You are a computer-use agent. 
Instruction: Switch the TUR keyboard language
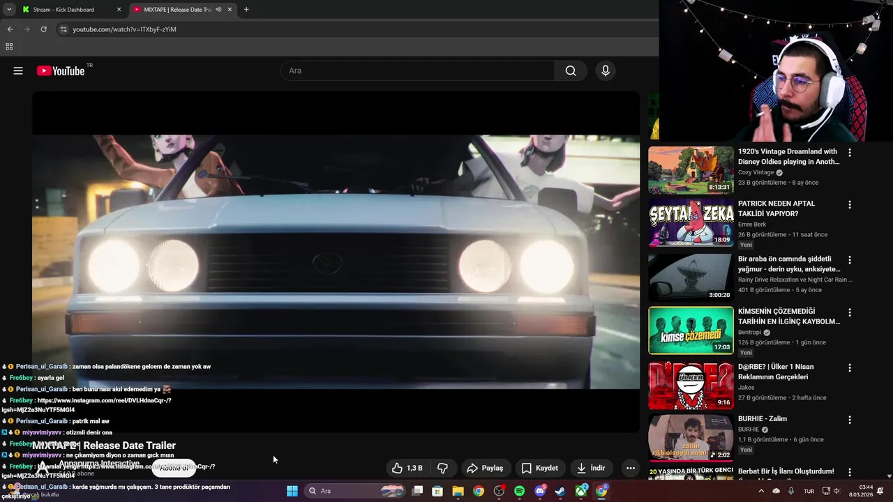[809, 491]
